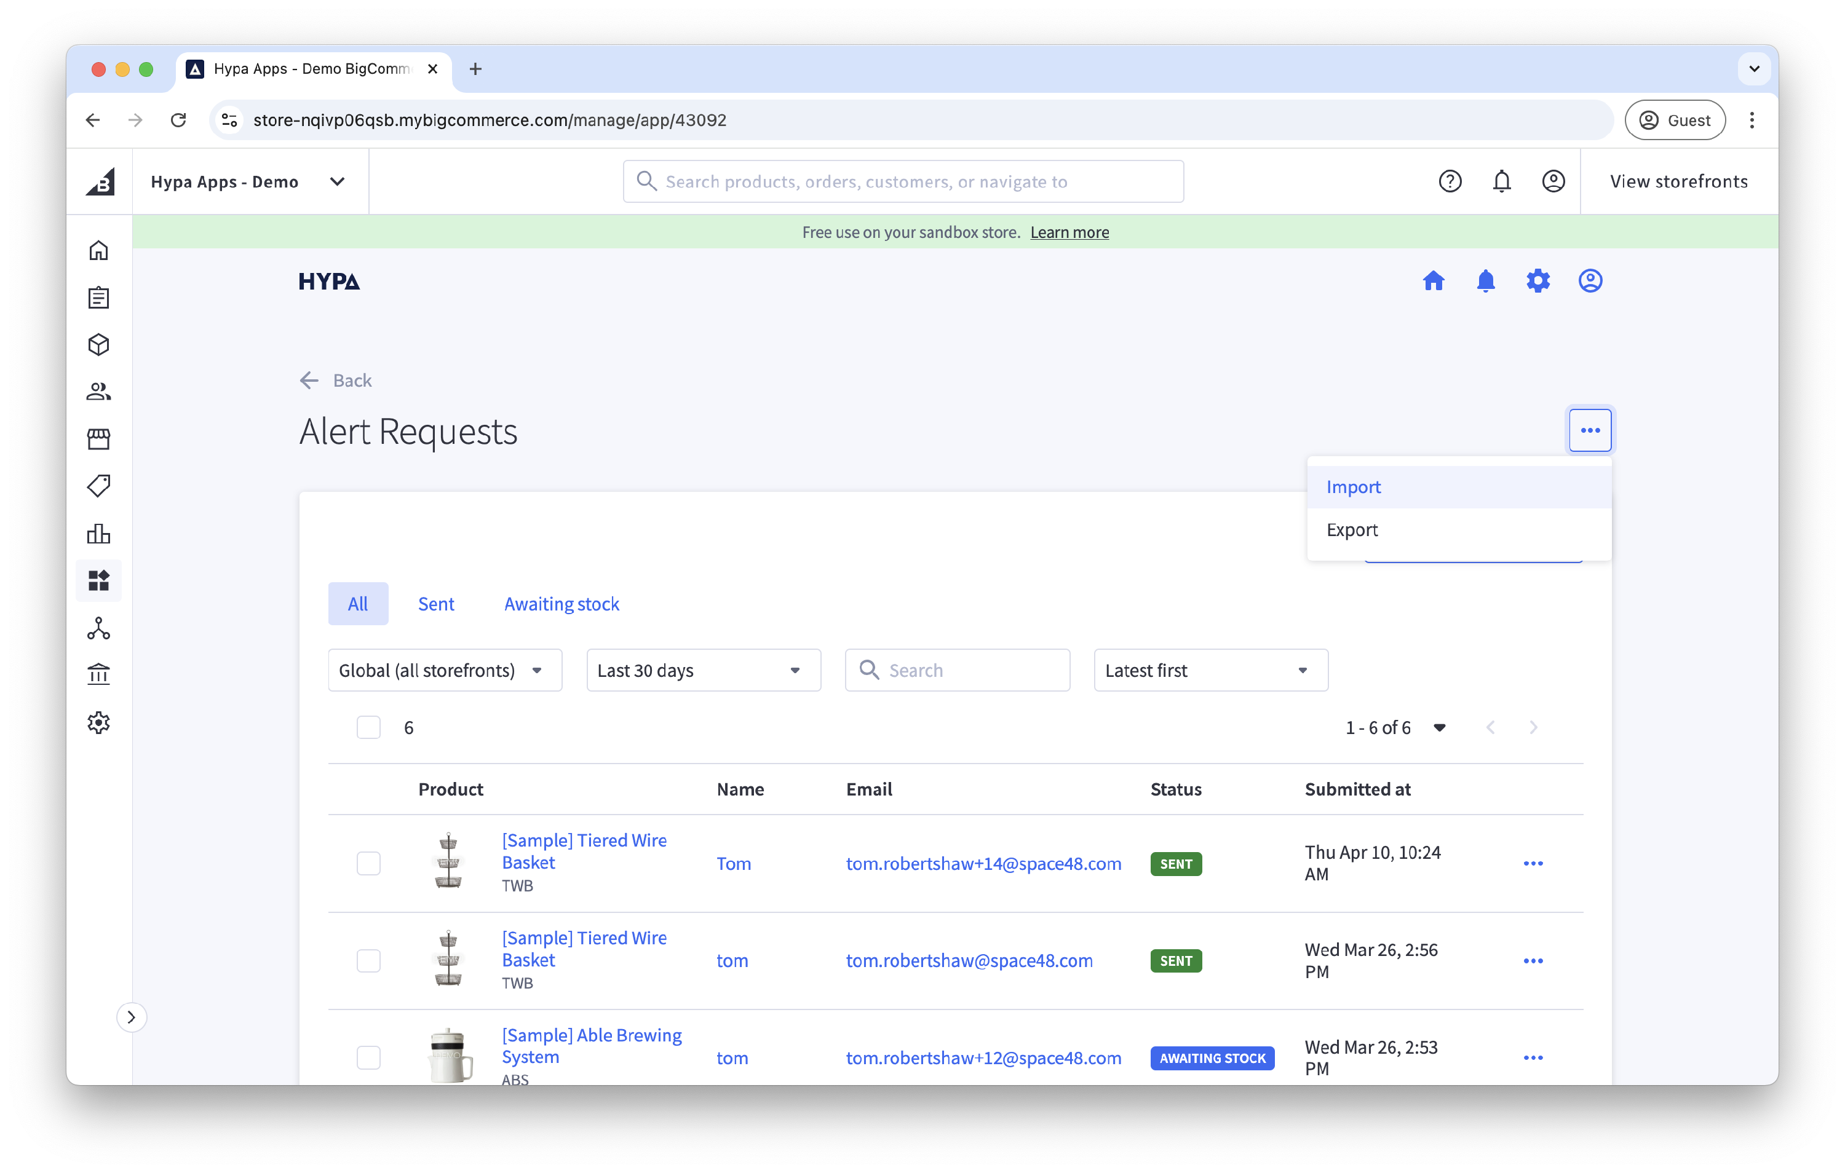Reload the browser page
Screen dimensions: 1845x1173
click(178, 120)
